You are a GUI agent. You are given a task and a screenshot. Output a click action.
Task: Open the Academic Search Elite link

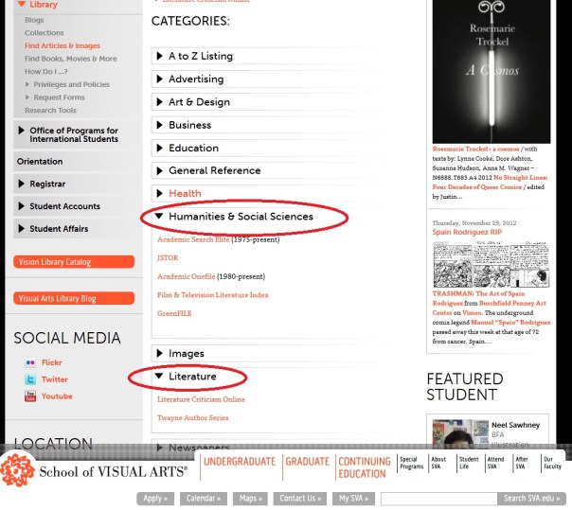(193, 239)
